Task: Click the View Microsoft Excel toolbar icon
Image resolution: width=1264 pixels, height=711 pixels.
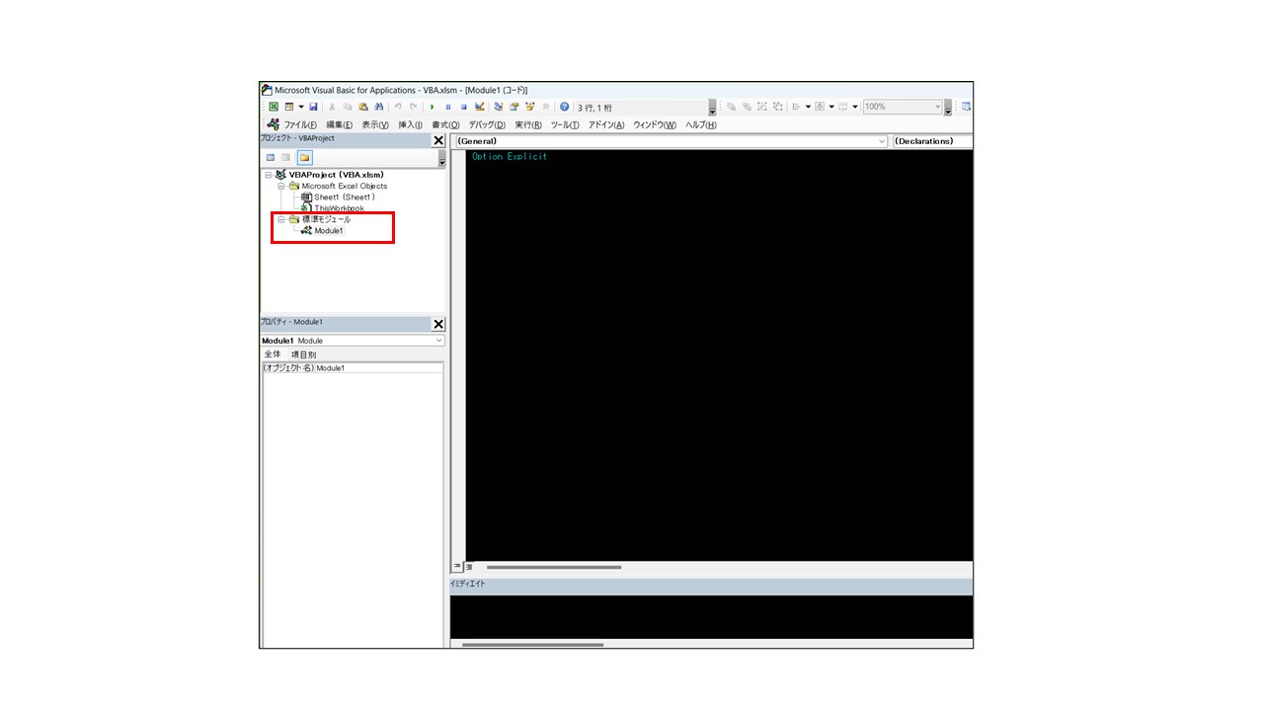Action: tap(274, 107)
